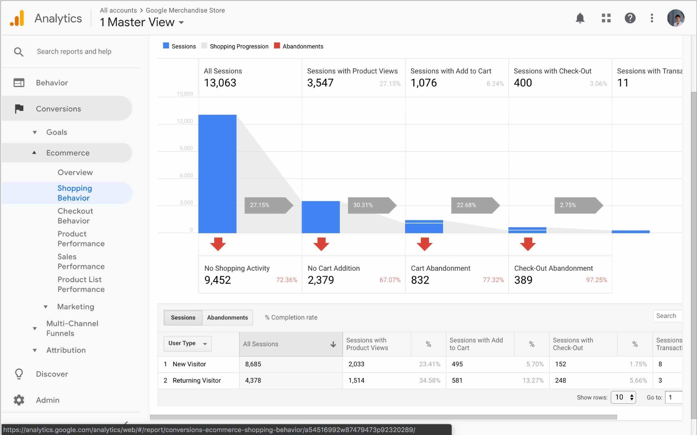
Task: Open the User Type dimension dropdown
Action: [x=187, y=343]
